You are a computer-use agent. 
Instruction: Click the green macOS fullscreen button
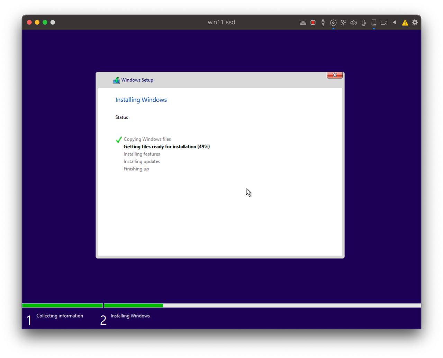pyautogui.click(x=45, y=23)
